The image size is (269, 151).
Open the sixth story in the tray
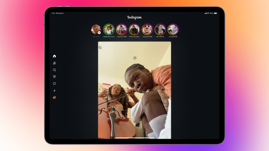click(160, 29)
